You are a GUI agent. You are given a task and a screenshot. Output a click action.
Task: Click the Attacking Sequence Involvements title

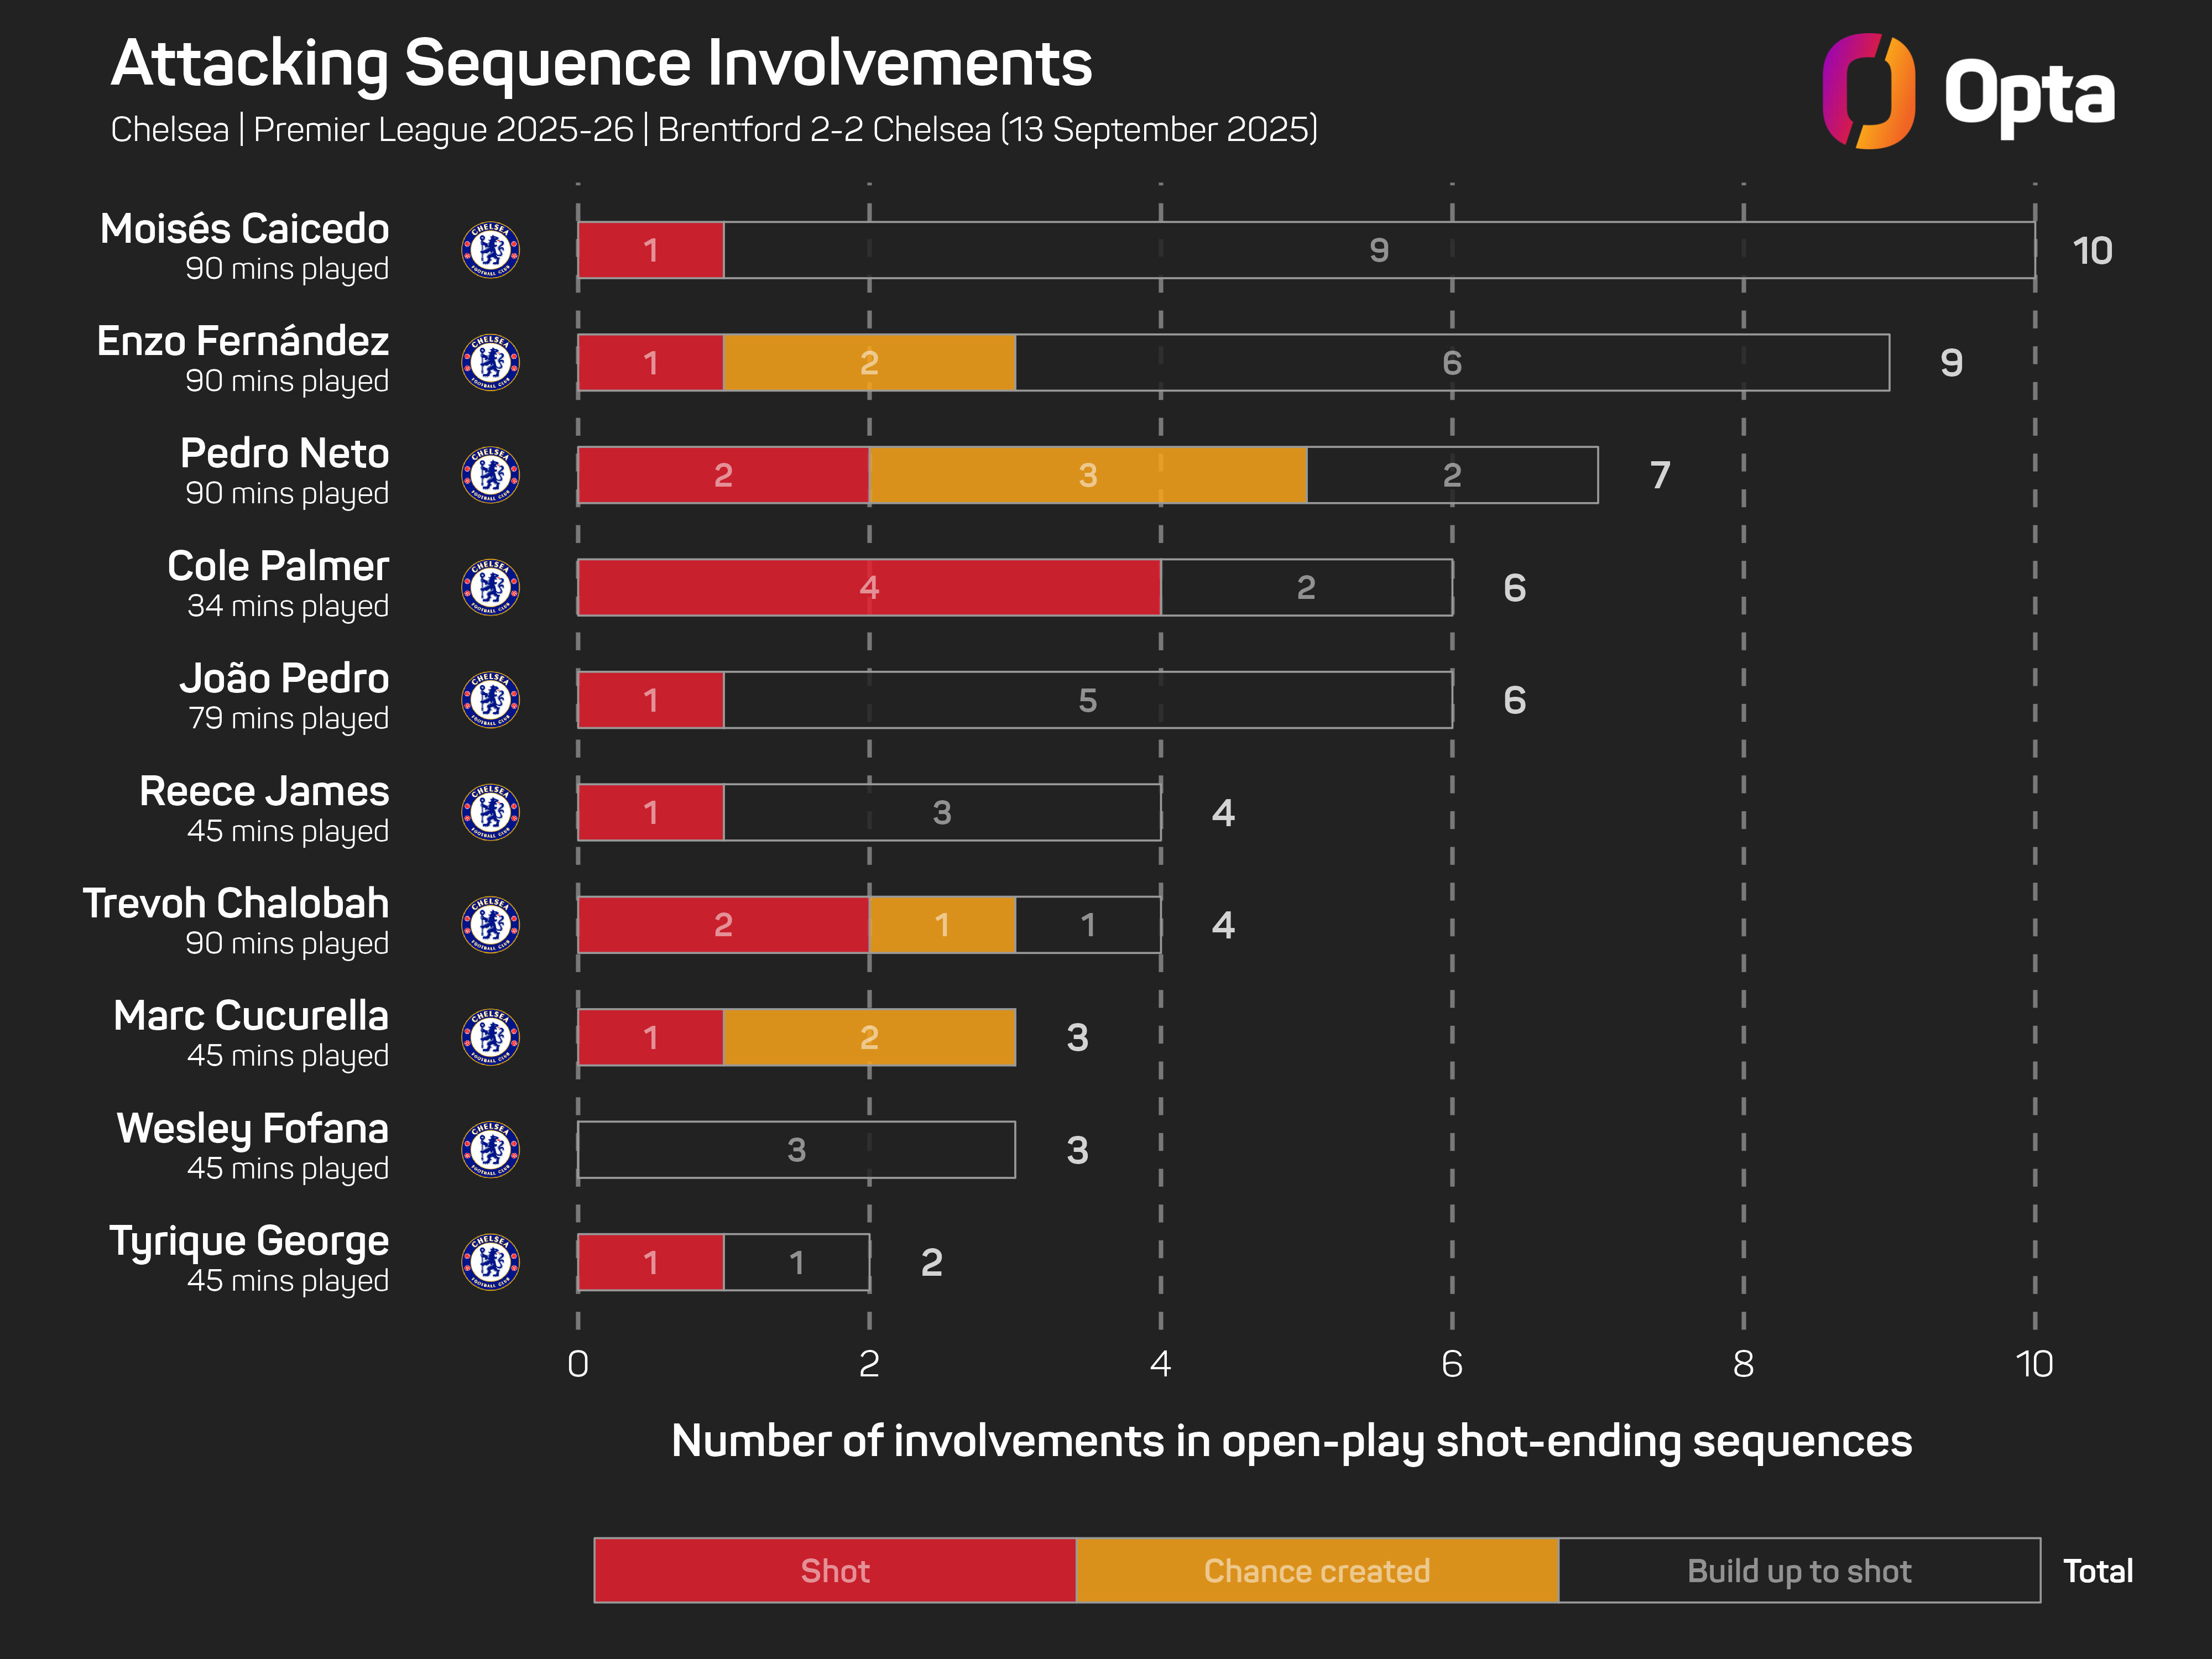[x=601, y=64]
